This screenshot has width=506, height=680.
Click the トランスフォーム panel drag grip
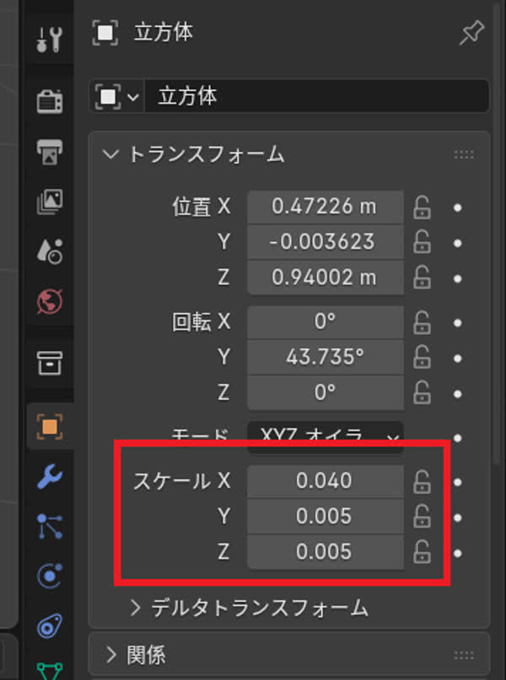coord(464,154)
